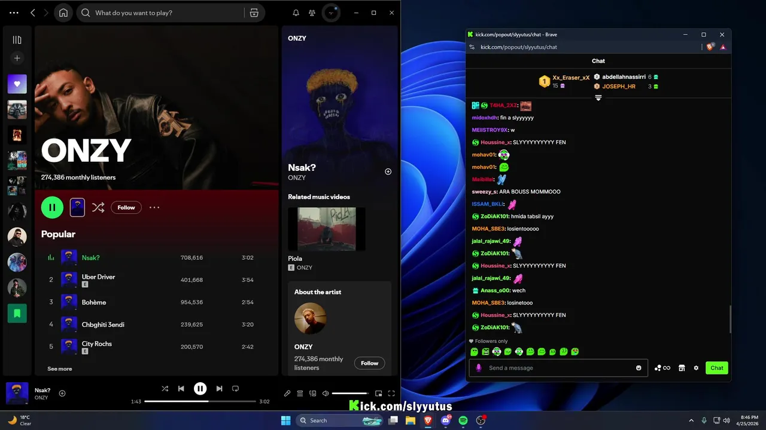
Task: Show hidden system tray icons chevron
Action: click(691, 420)
